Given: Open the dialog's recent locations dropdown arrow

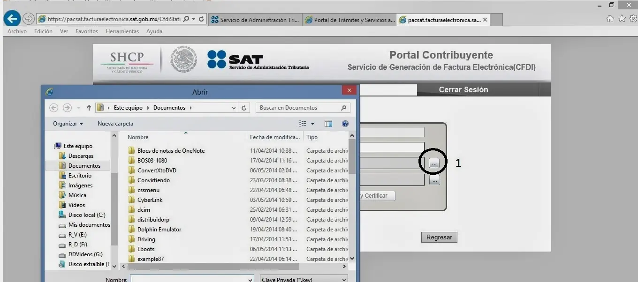Looking at the screenshot, I should pos(78,108).
